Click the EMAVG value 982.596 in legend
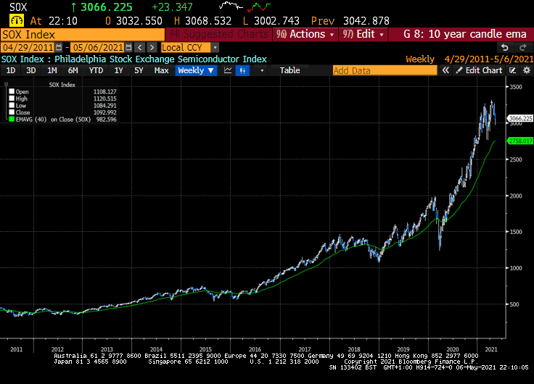Image resolution: width=534 pixels, height=384 pixels. [106, 120]
